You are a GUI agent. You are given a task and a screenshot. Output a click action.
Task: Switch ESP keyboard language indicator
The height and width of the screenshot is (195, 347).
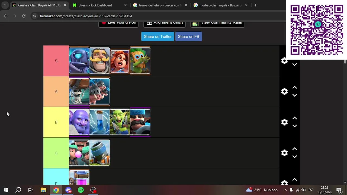311,190
